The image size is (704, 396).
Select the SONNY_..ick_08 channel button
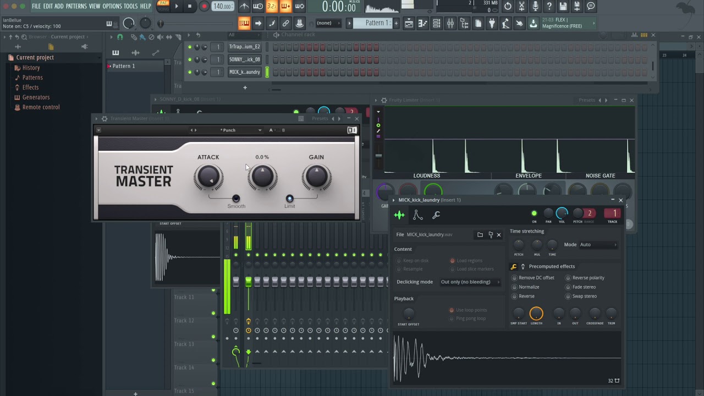(x=244, y=59)
